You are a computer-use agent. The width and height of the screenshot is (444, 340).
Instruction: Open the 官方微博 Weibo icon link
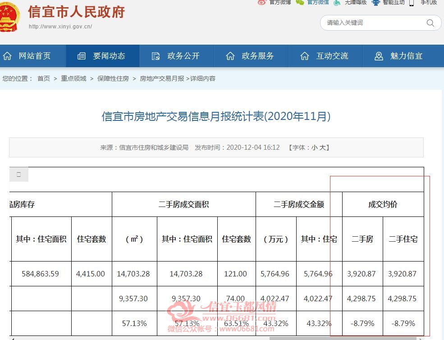262,2
